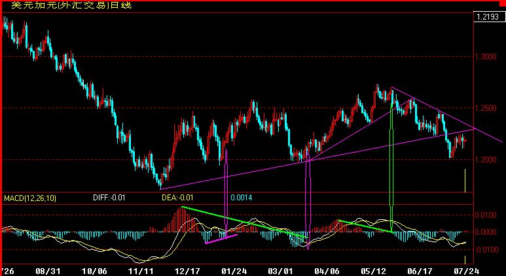
Task: Click the 12/17 date axis label
Action: click(x=188, y=271)
